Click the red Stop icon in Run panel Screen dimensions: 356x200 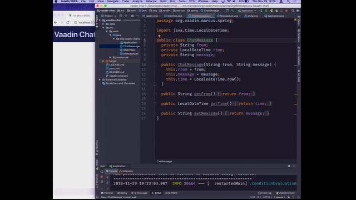[101, 177]
